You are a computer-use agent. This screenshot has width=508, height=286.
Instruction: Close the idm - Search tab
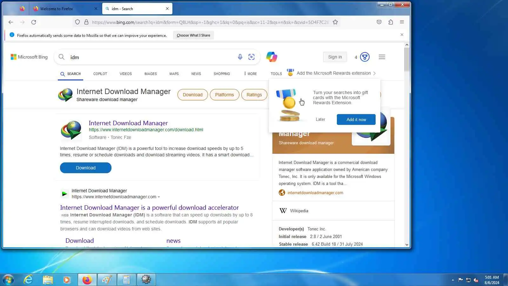167,9
